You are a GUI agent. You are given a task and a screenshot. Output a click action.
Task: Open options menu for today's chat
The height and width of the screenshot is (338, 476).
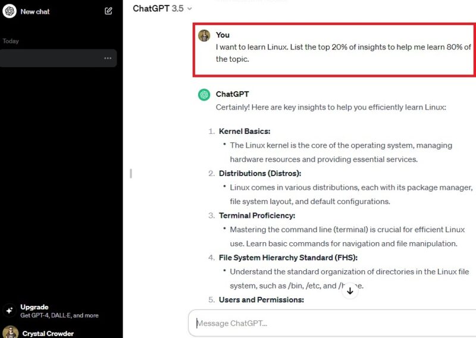point(108,58)
